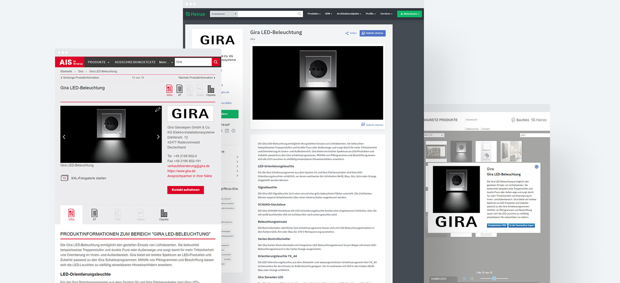
Task: Show next image with right arrow in AIS
Action: point(158,137)
